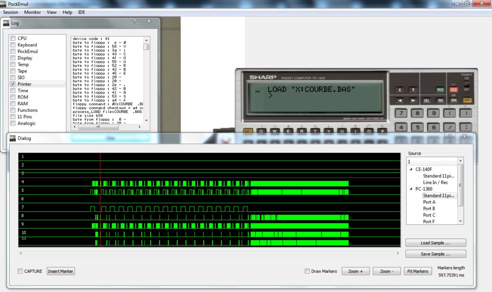
Task: Enable RAM logging checkbox
Action: (13, 104)
